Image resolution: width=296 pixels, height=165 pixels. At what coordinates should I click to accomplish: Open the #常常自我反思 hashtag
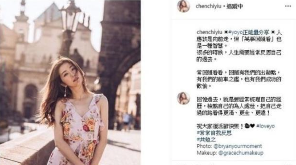pyautogui.click(x=214, y=133)
